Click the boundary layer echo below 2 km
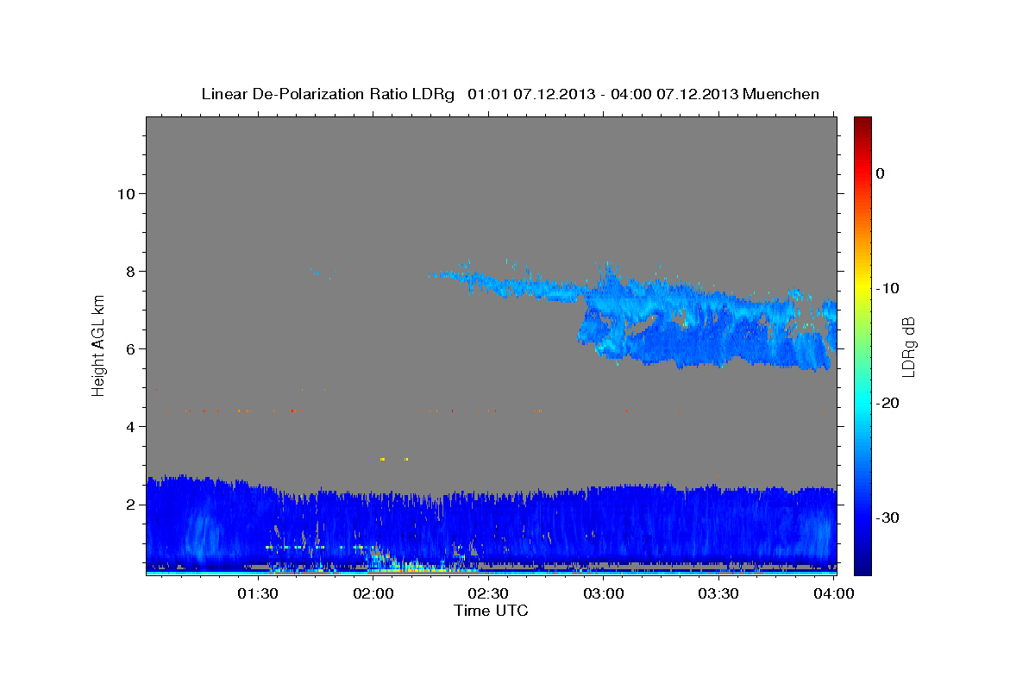 coord(491,526)
